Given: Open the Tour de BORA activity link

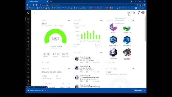Looking at the screenshot, I should (87, 68).
